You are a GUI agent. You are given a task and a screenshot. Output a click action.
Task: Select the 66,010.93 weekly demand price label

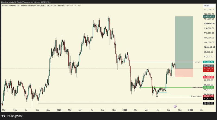tap(208, 87)
